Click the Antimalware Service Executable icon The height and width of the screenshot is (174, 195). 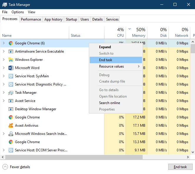coord(11,51)
